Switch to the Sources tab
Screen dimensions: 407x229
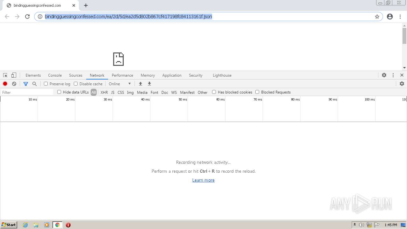click(x=76, y=75)
